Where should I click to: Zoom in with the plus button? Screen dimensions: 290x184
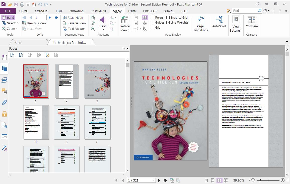pyautogui.click(x=282, y=180)
